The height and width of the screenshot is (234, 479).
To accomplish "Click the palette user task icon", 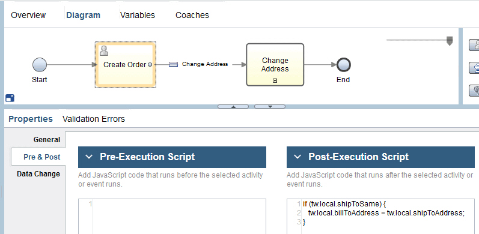I will coord(475,45).
